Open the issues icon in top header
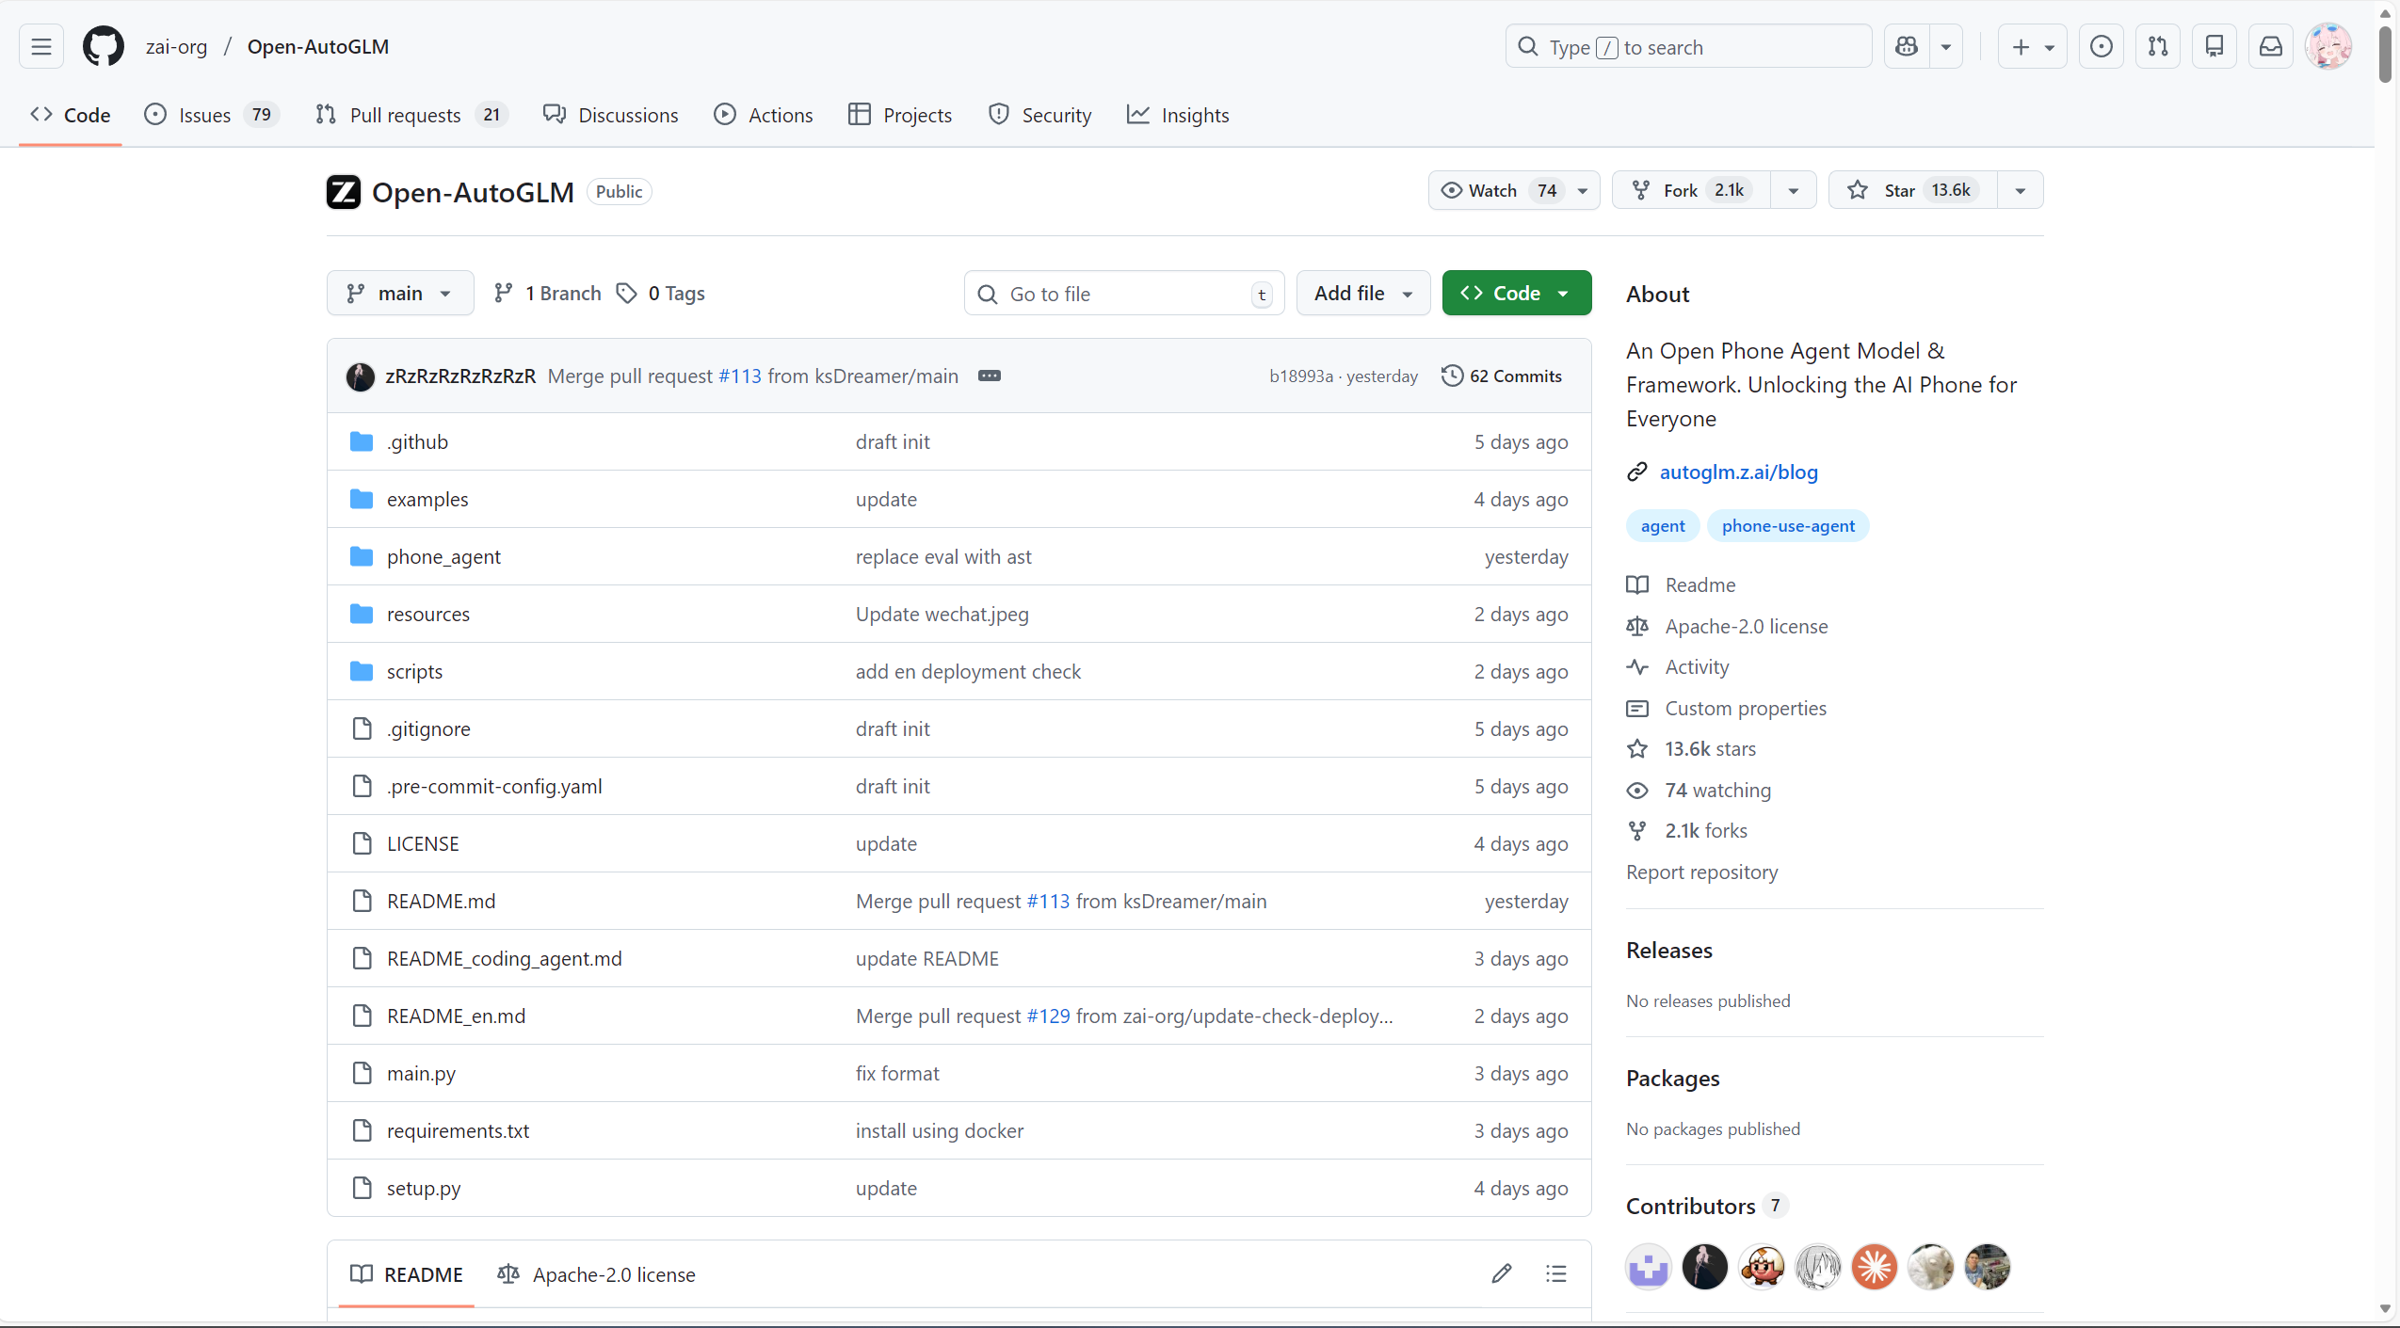Screen dimensions: 2400x1328 (x=2101, y=46)
